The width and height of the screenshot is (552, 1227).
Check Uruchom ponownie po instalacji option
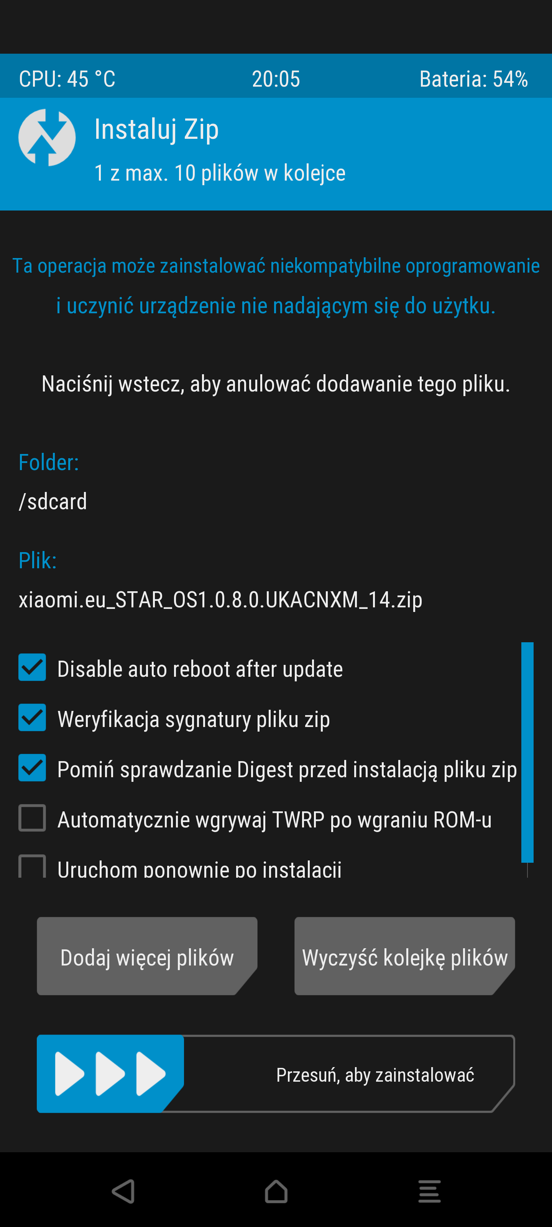pyautogui.click(x=32, y=867)
